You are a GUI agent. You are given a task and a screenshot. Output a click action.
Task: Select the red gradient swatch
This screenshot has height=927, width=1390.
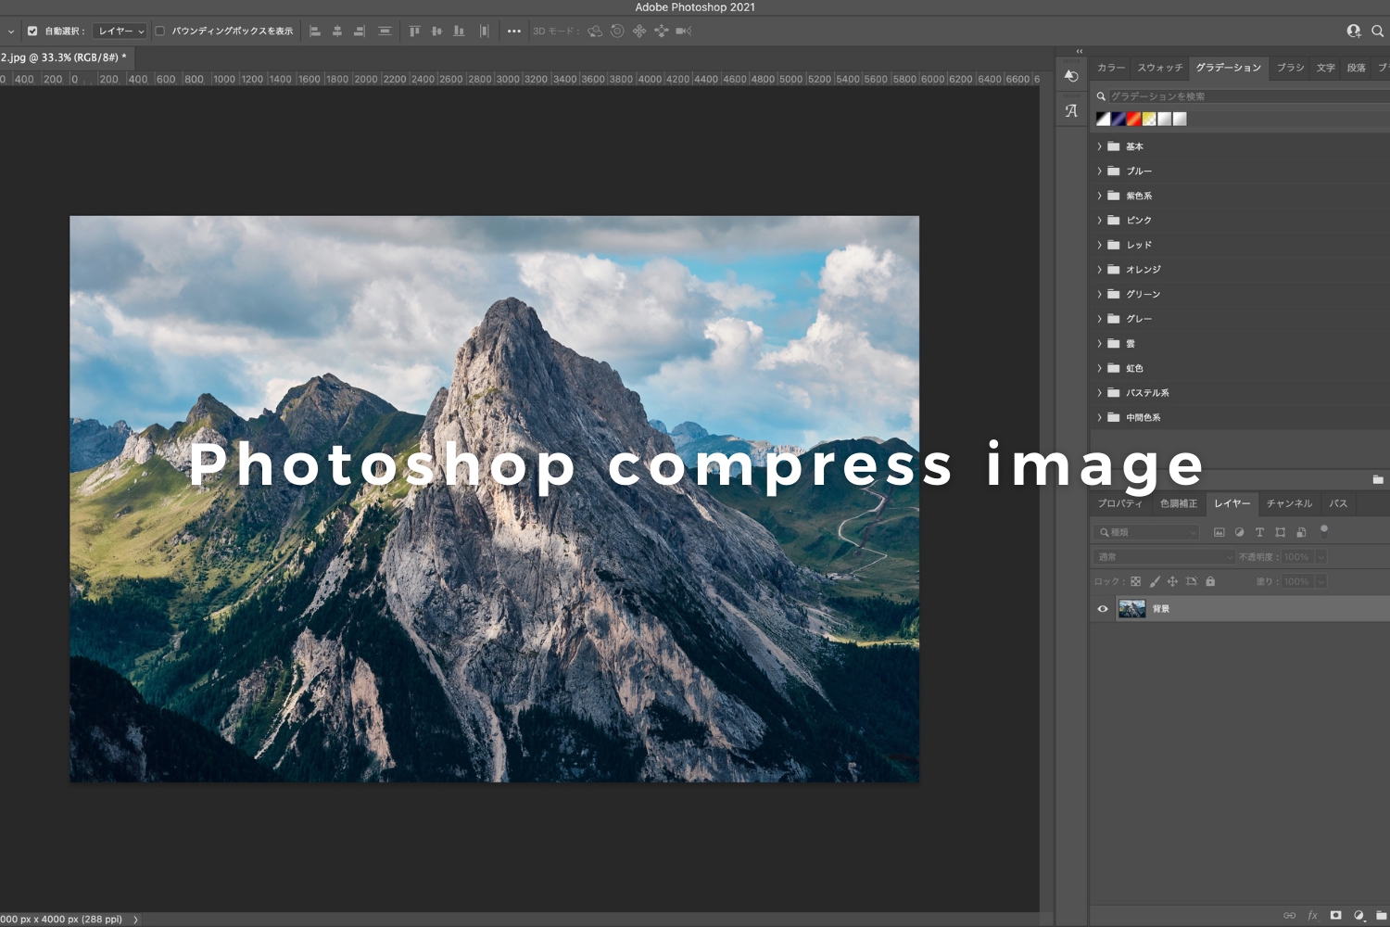pyautogui.click(x=1134, y=119)
